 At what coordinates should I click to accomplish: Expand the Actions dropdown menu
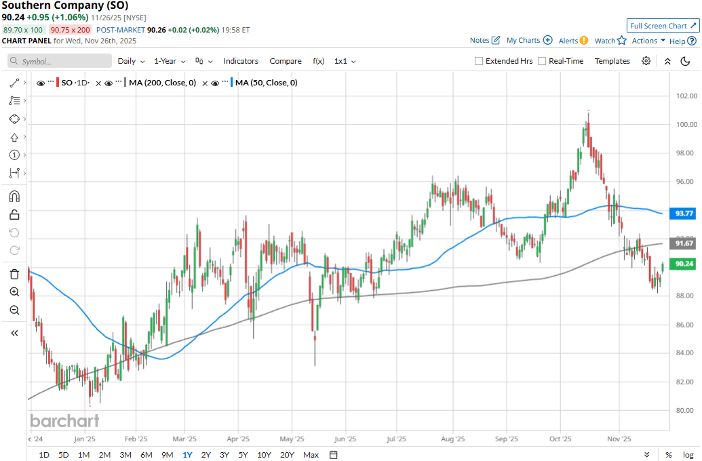pyautogui.click(x=648, y=41)
